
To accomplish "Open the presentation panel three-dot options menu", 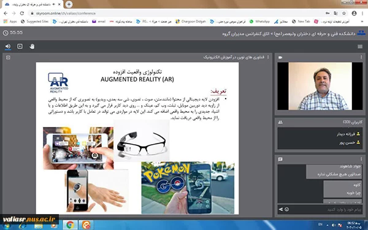I will [268, 57].
